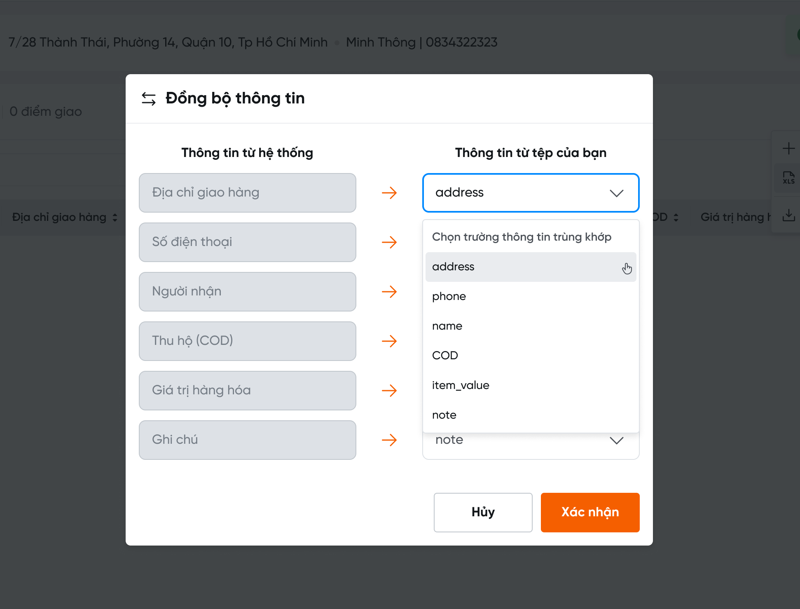Pick COD from the dropdown options
This screenshot has height=609, width=800.
[x=445, y=356]
